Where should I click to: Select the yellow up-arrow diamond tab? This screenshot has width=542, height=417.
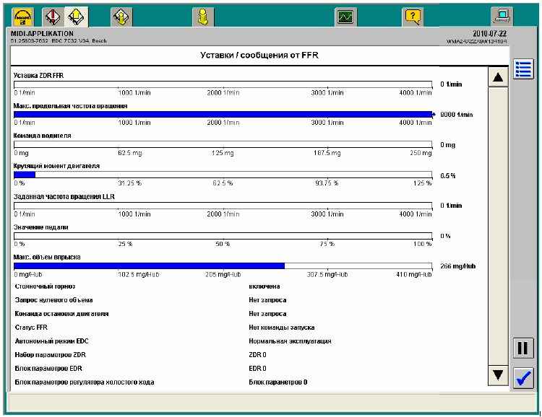pyautogui.click(x=76, y=17)
